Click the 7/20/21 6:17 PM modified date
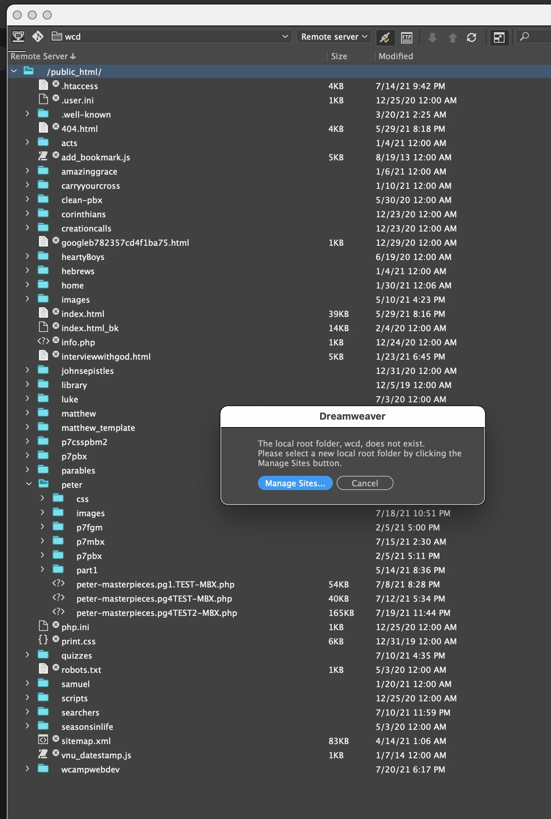Image resolution: width=551 pixels, height=819 pixels. pyautogui.click(x=410, y=770)
